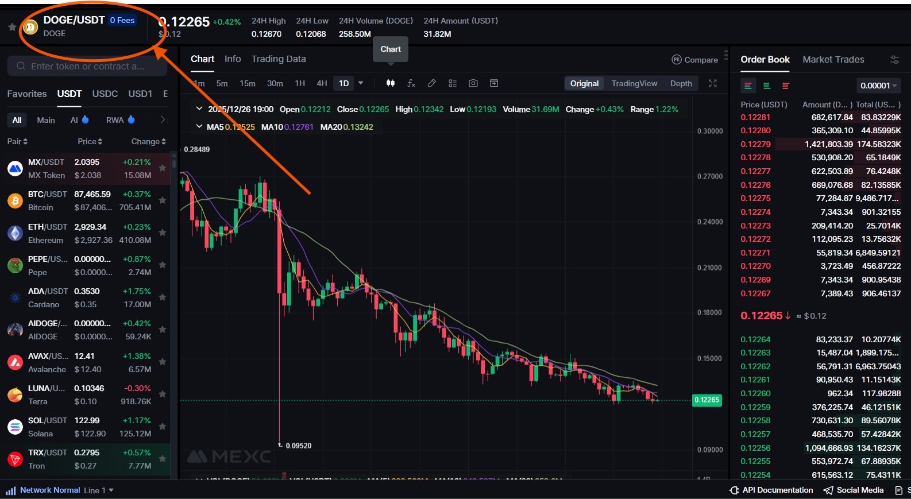Expand chart to fullscreen
The width and height of the screenshot is (911, 499).
pyautogui.click(x=713, y=83)
